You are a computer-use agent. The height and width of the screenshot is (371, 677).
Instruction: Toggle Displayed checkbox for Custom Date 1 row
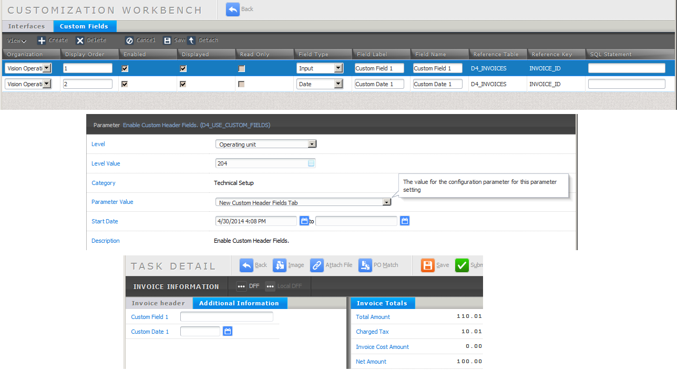183,84
